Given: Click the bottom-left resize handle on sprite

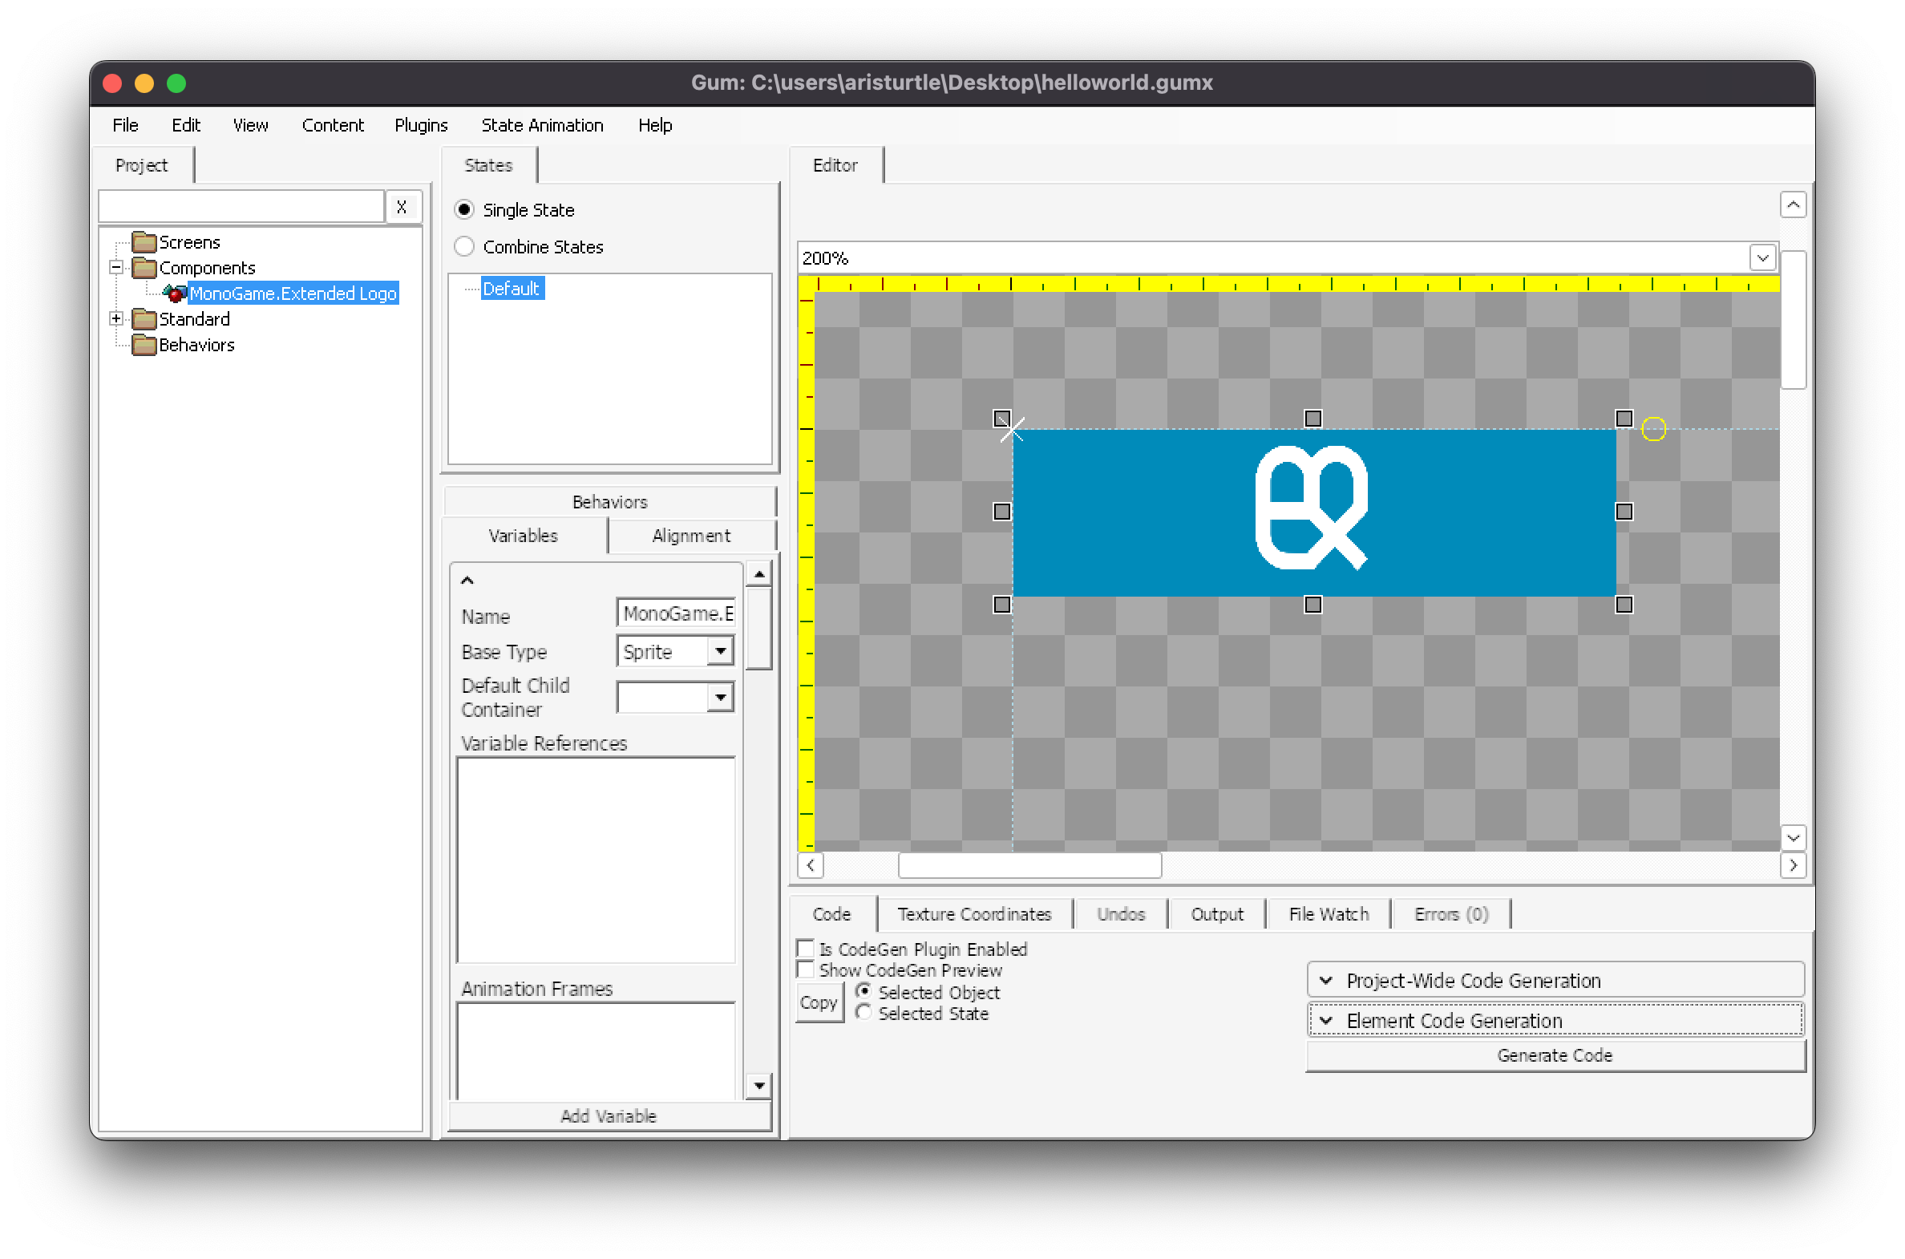Looking at the screenshot, I should click(1001, 605).
